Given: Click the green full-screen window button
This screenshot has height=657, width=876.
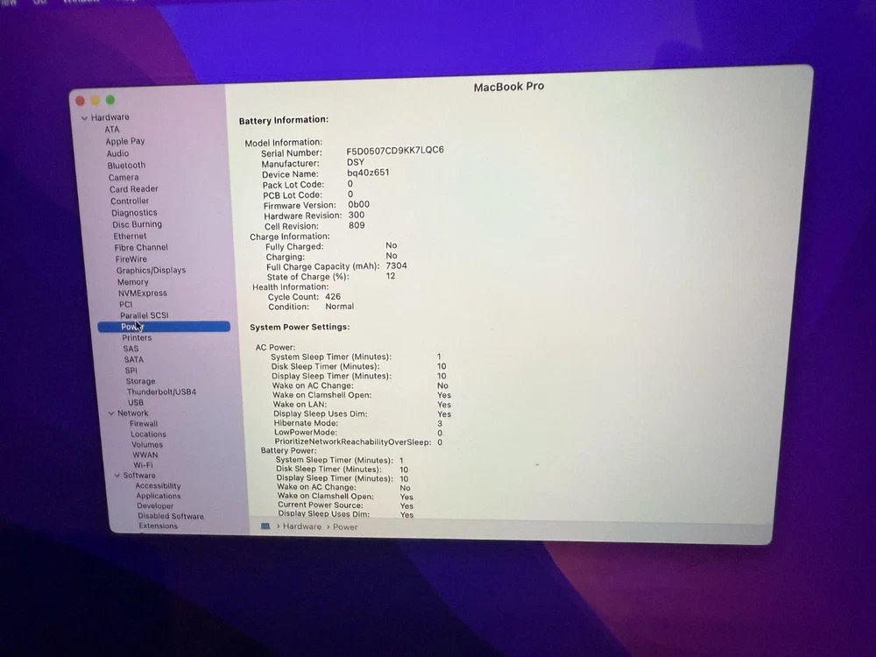Looking at the screenshot, I should [110, 101].
